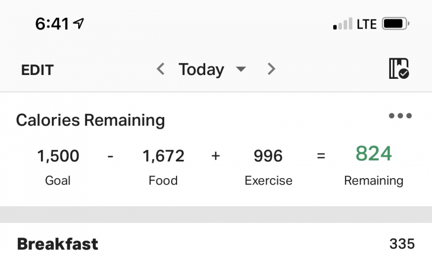Go to previous day arrow
The height and width of the screenshot is (258, 432).
[160, 69]
